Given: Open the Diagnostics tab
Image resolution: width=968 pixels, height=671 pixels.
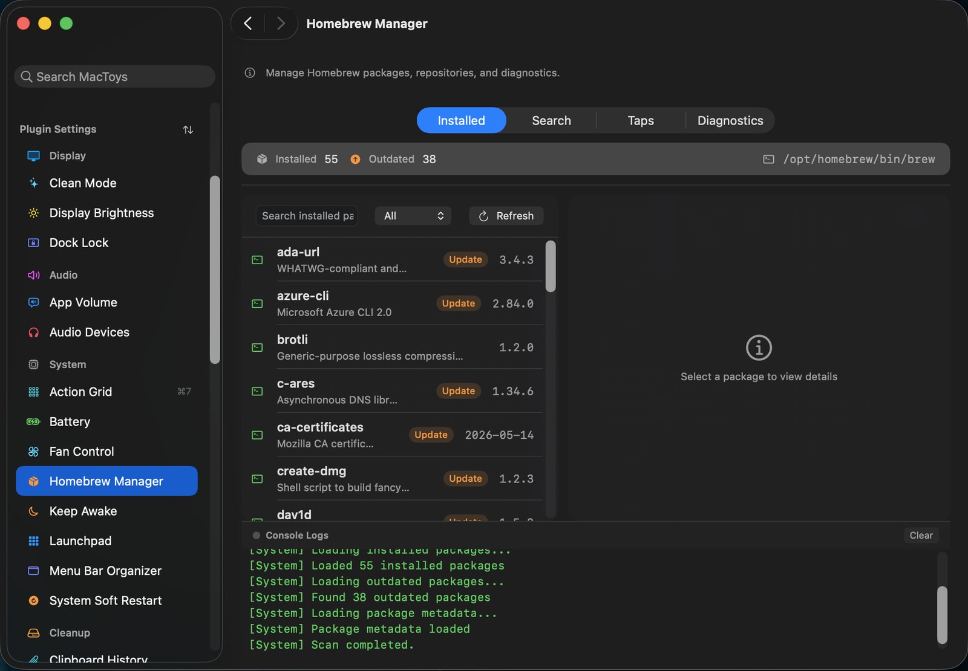Looking at the screenshot, I should coord(730,120).
